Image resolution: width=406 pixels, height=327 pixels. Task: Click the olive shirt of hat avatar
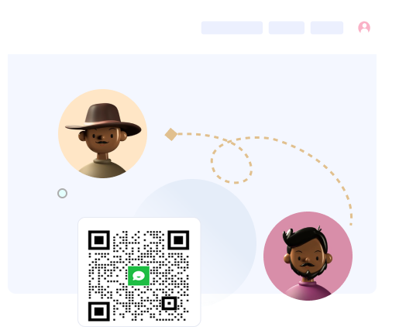tap(102, 169)
